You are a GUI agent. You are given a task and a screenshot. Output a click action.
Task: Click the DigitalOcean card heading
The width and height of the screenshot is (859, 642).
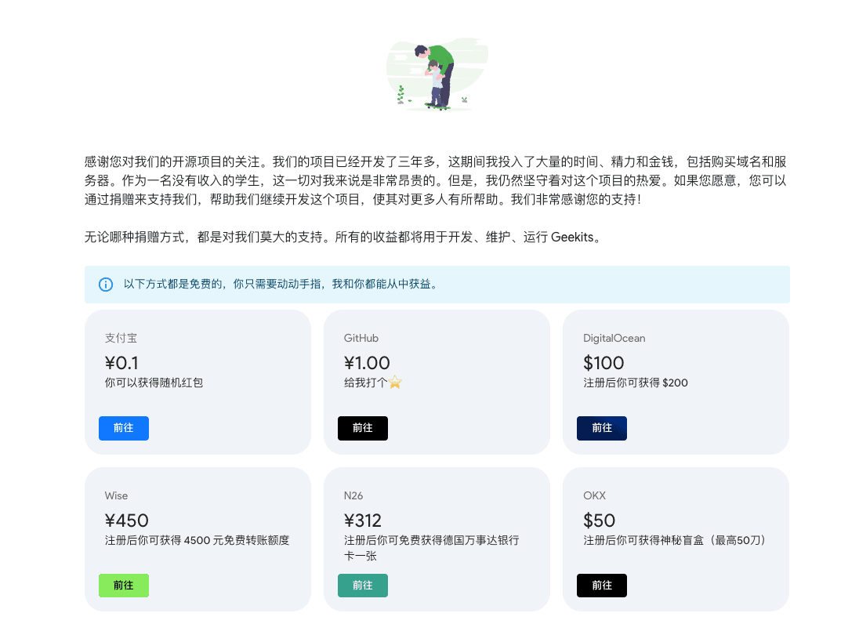614,338
